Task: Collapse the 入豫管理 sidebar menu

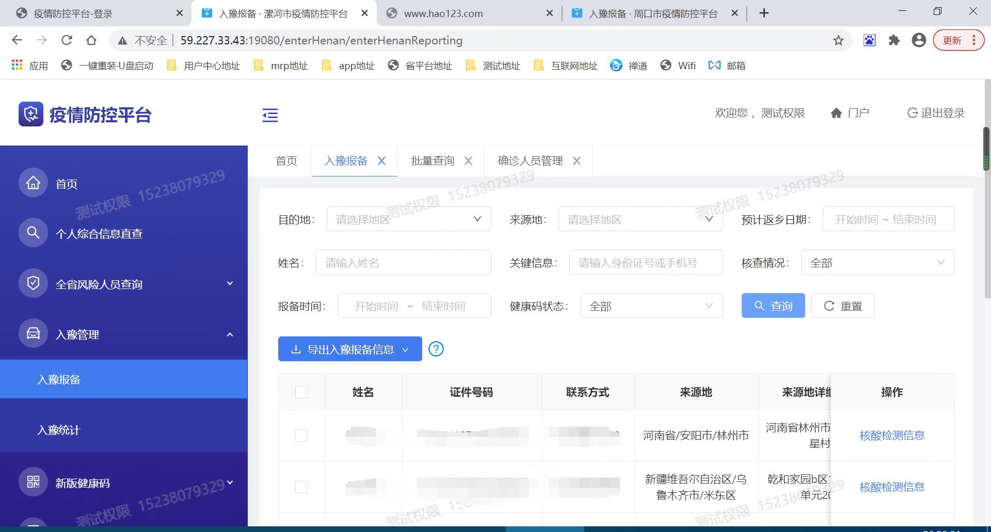Action: pyautogui.click(x=124, y=334)
